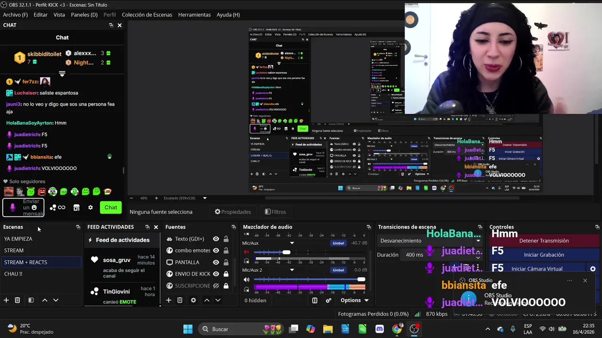Lock the combo emotes source
Screen dimensions: 602x338
[x=226, y=251]
